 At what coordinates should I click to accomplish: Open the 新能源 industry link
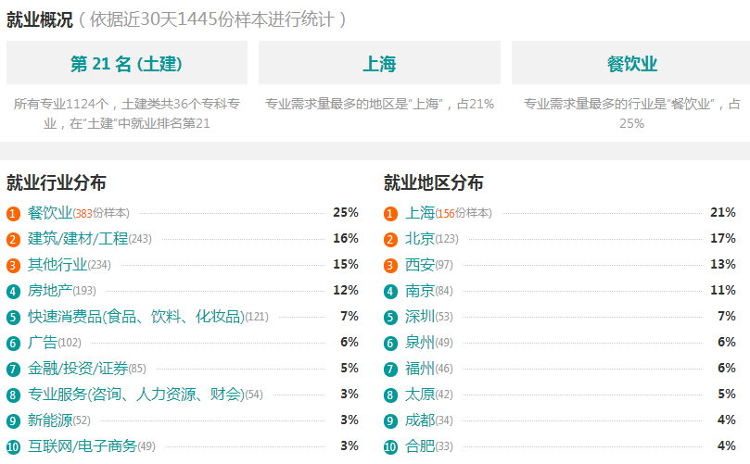tap(50, 420)
